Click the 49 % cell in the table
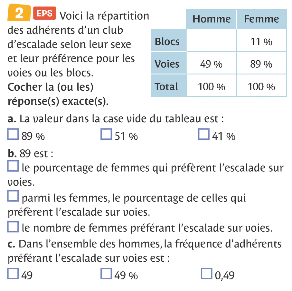The image size is (292, 291). tap(212, 64)
